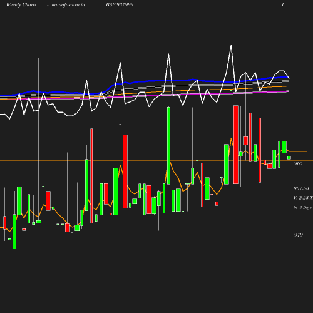Click the '919' price level label
The image size is (313, 313).
pos(299,235)
